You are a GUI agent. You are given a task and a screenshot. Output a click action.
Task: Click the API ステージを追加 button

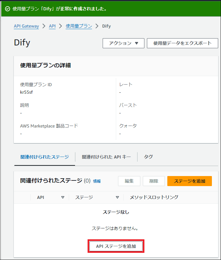pyautogui.click(x=116, y=247)
